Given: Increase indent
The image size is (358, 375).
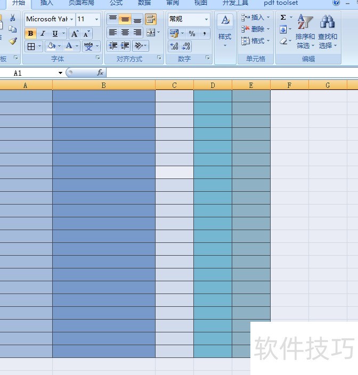Looking at the screenshot, I should coord(125,45).
